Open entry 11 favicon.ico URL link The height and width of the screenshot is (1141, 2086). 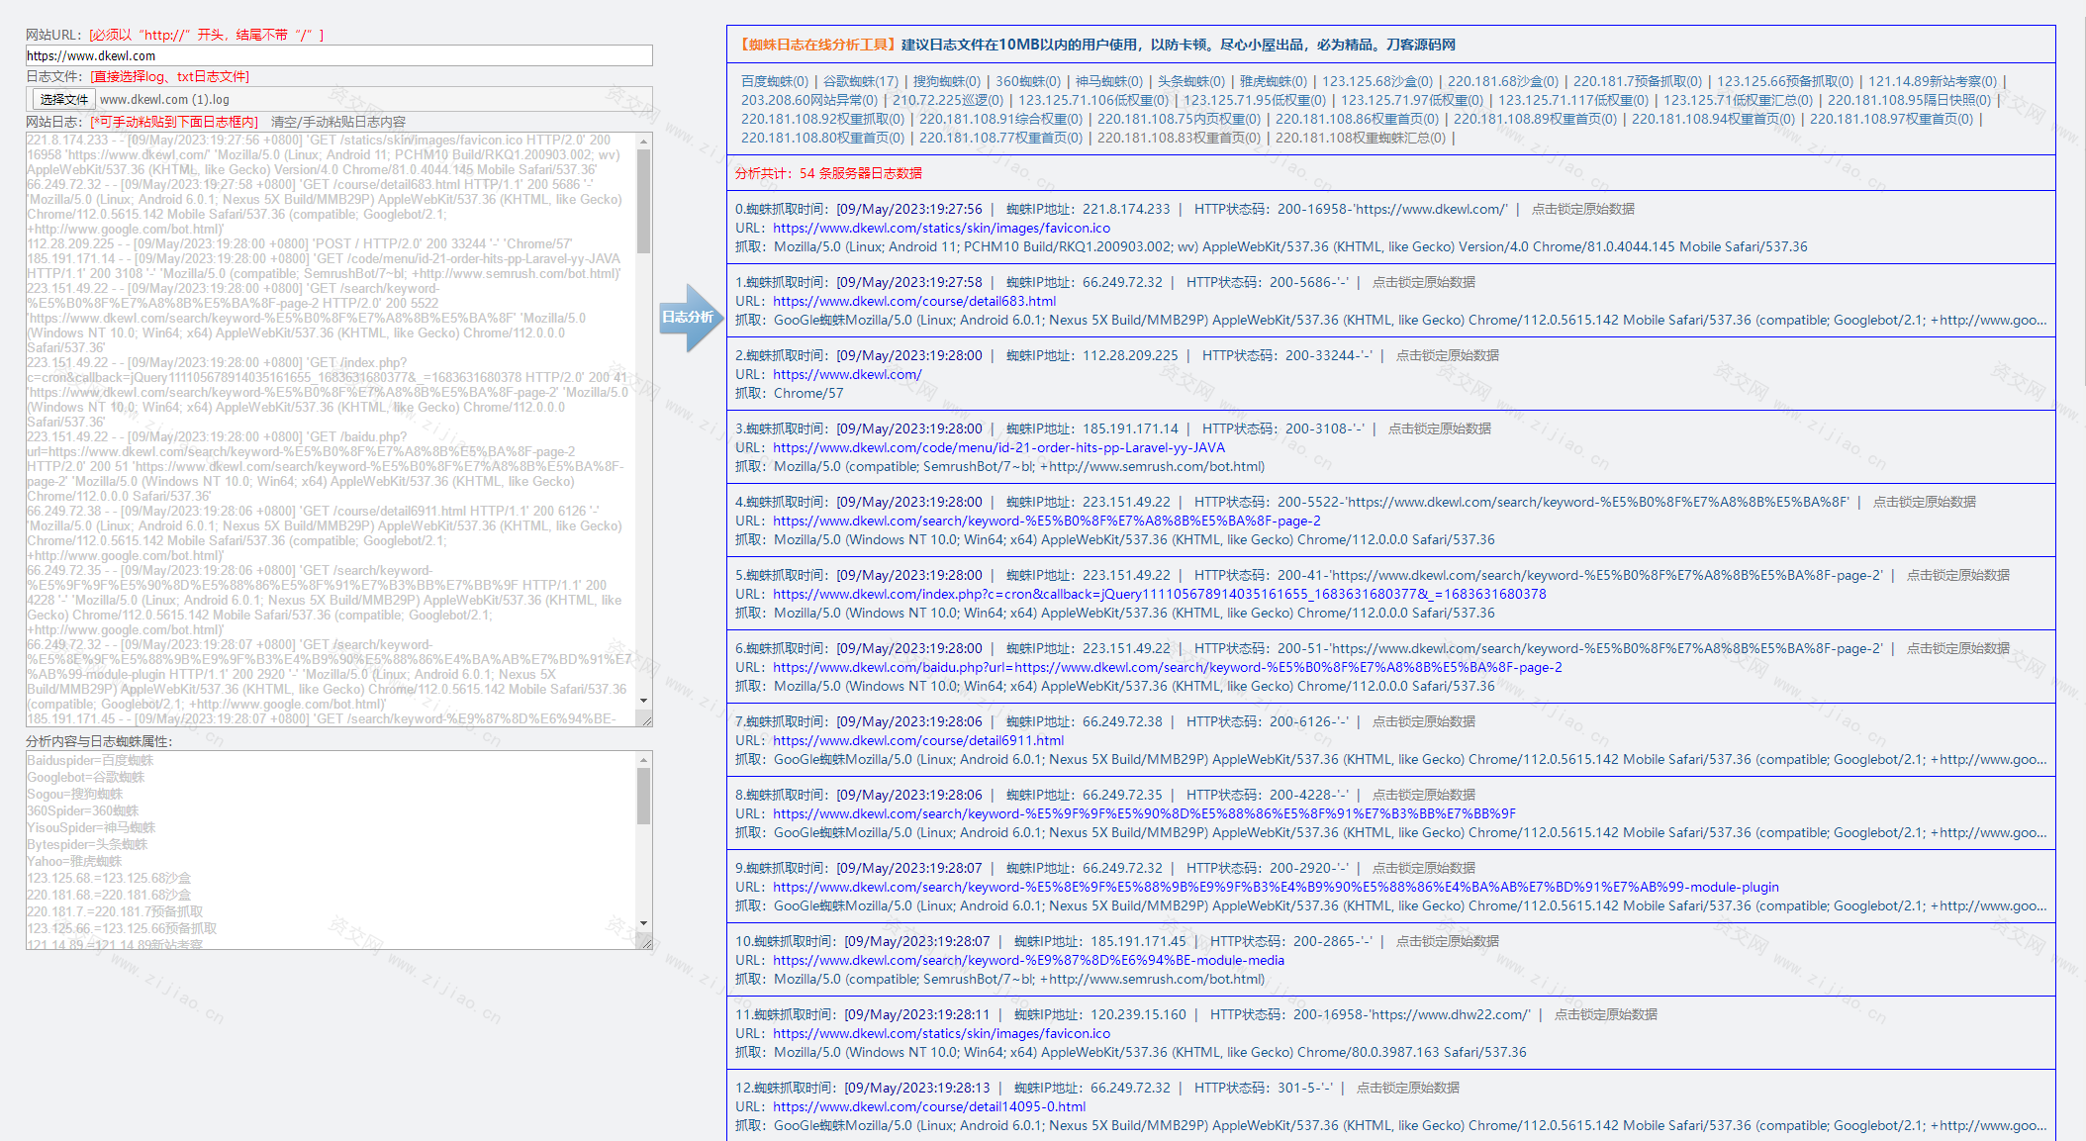tap(941, 1033)
